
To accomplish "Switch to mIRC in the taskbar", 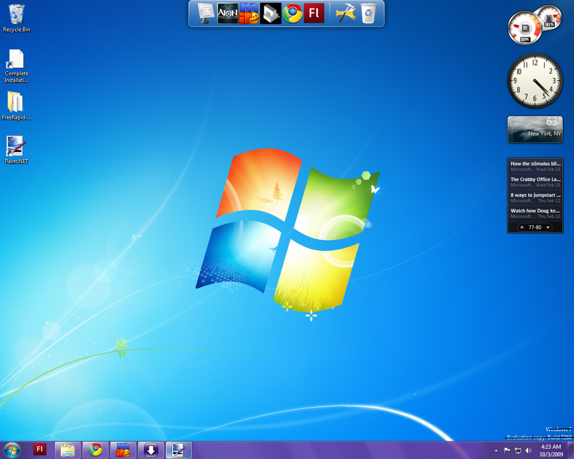I will tap(123, 450).
